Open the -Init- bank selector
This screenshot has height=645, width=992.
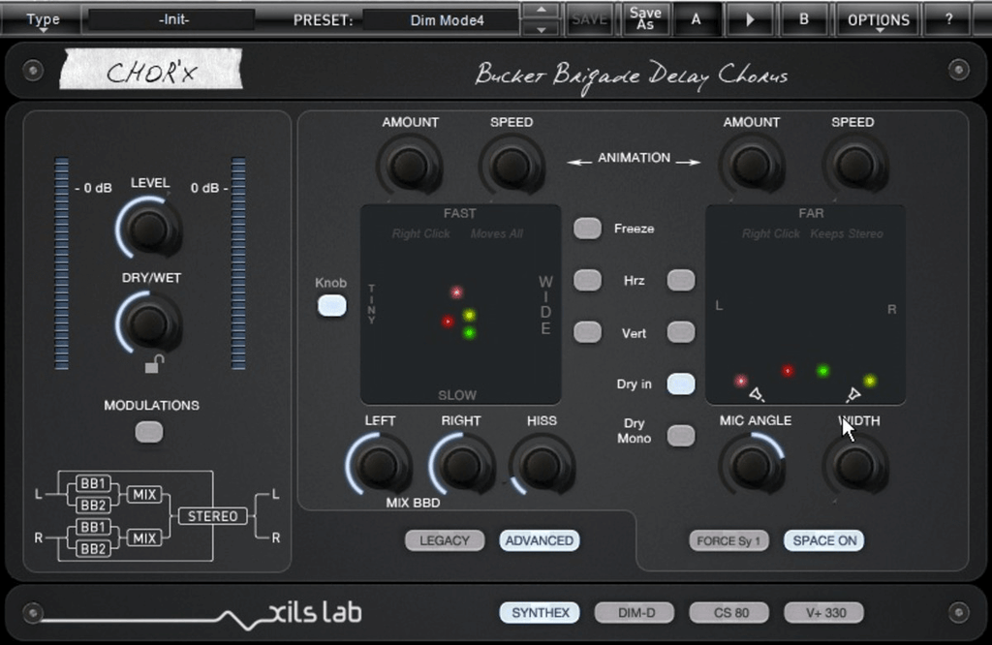pos(172,19)
